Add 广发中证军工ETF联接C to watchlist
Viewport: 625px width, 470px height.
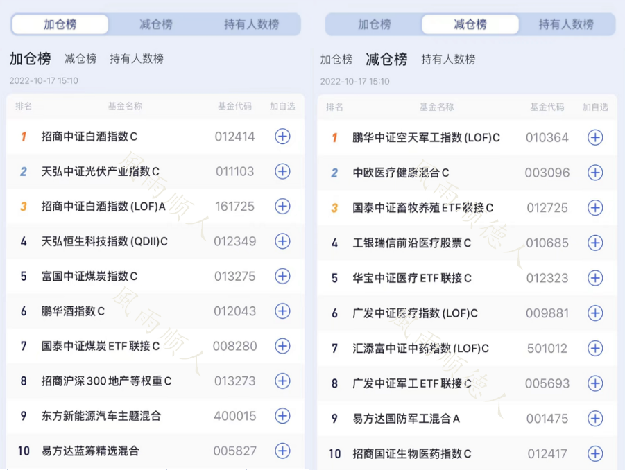pyautogui.click(x=595, y=383)
